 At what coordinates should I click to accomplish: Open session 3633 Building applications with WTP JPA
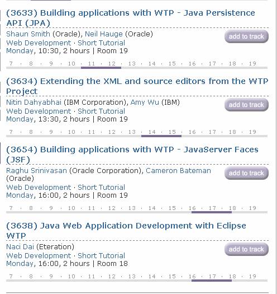point(130,18)
